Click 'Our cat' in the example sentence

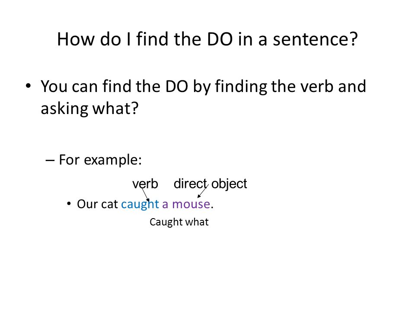tap(97, 204)
